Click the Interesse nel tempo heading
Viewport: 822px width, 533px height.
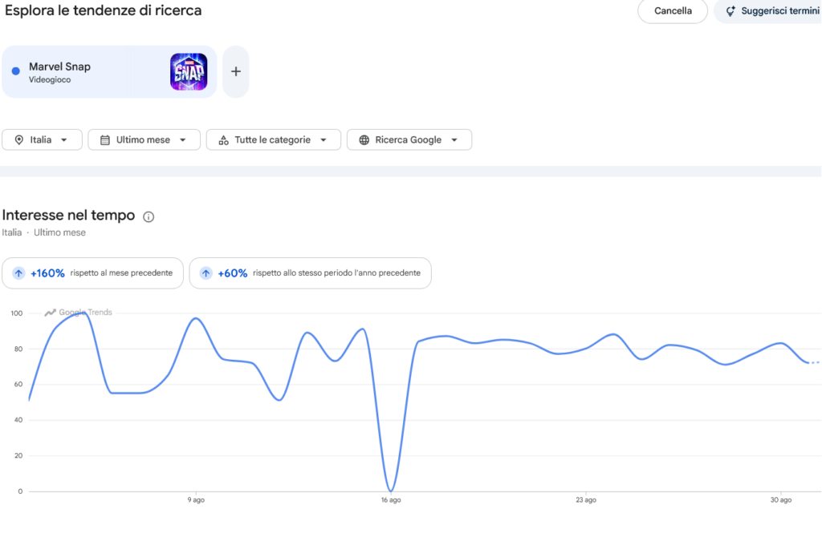tap(69, 215)
